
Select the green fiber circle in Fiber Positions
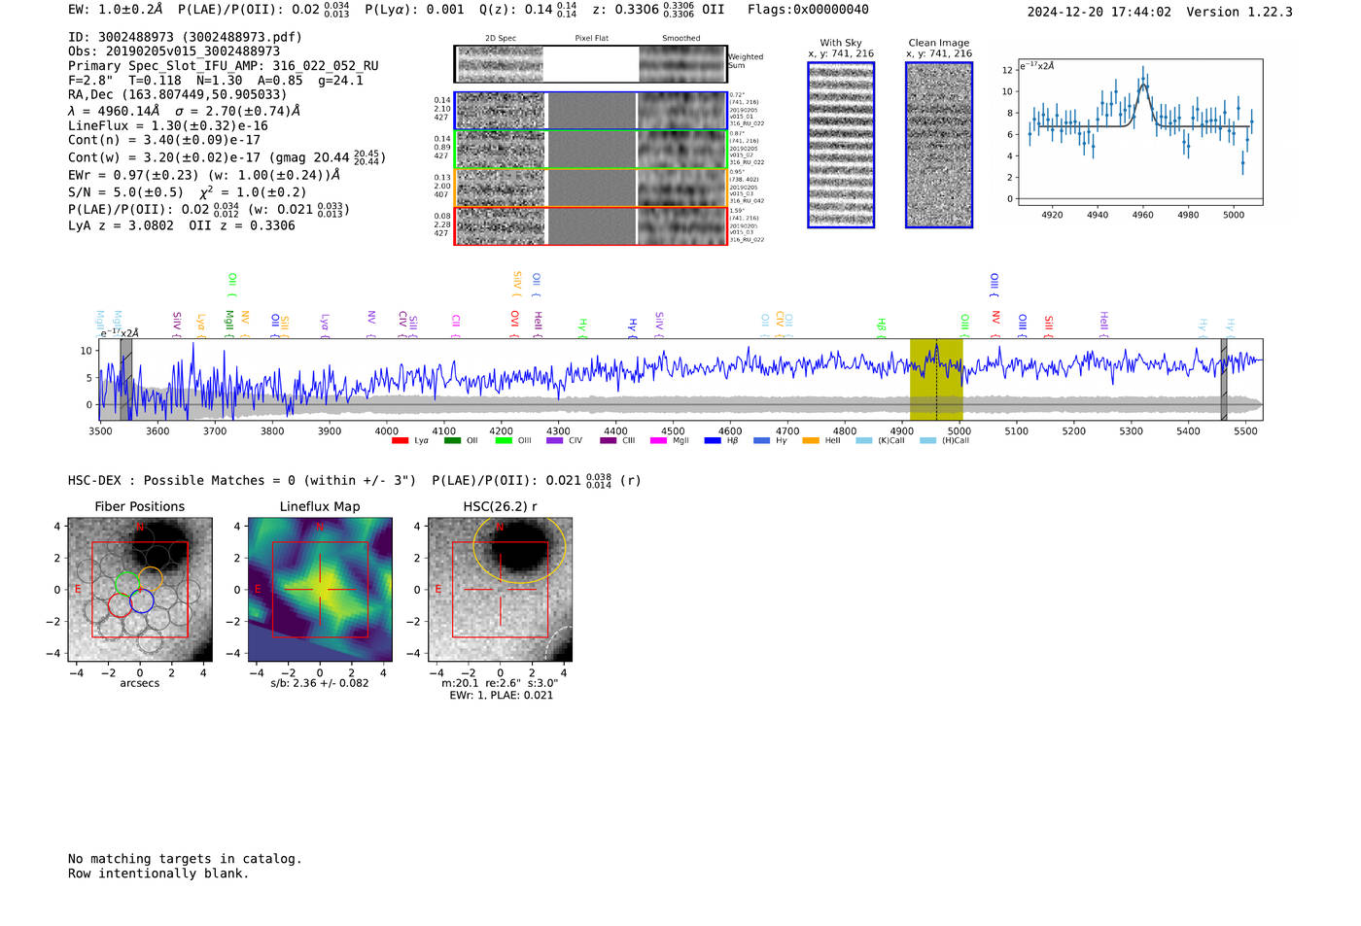127,583
